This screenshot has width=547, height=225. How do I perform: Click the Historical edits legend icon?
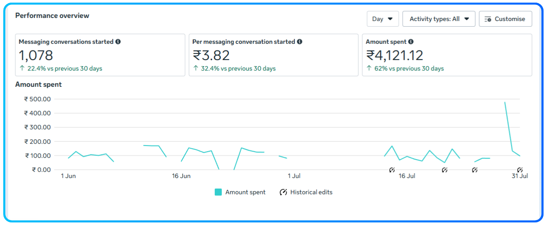(283, 192)
